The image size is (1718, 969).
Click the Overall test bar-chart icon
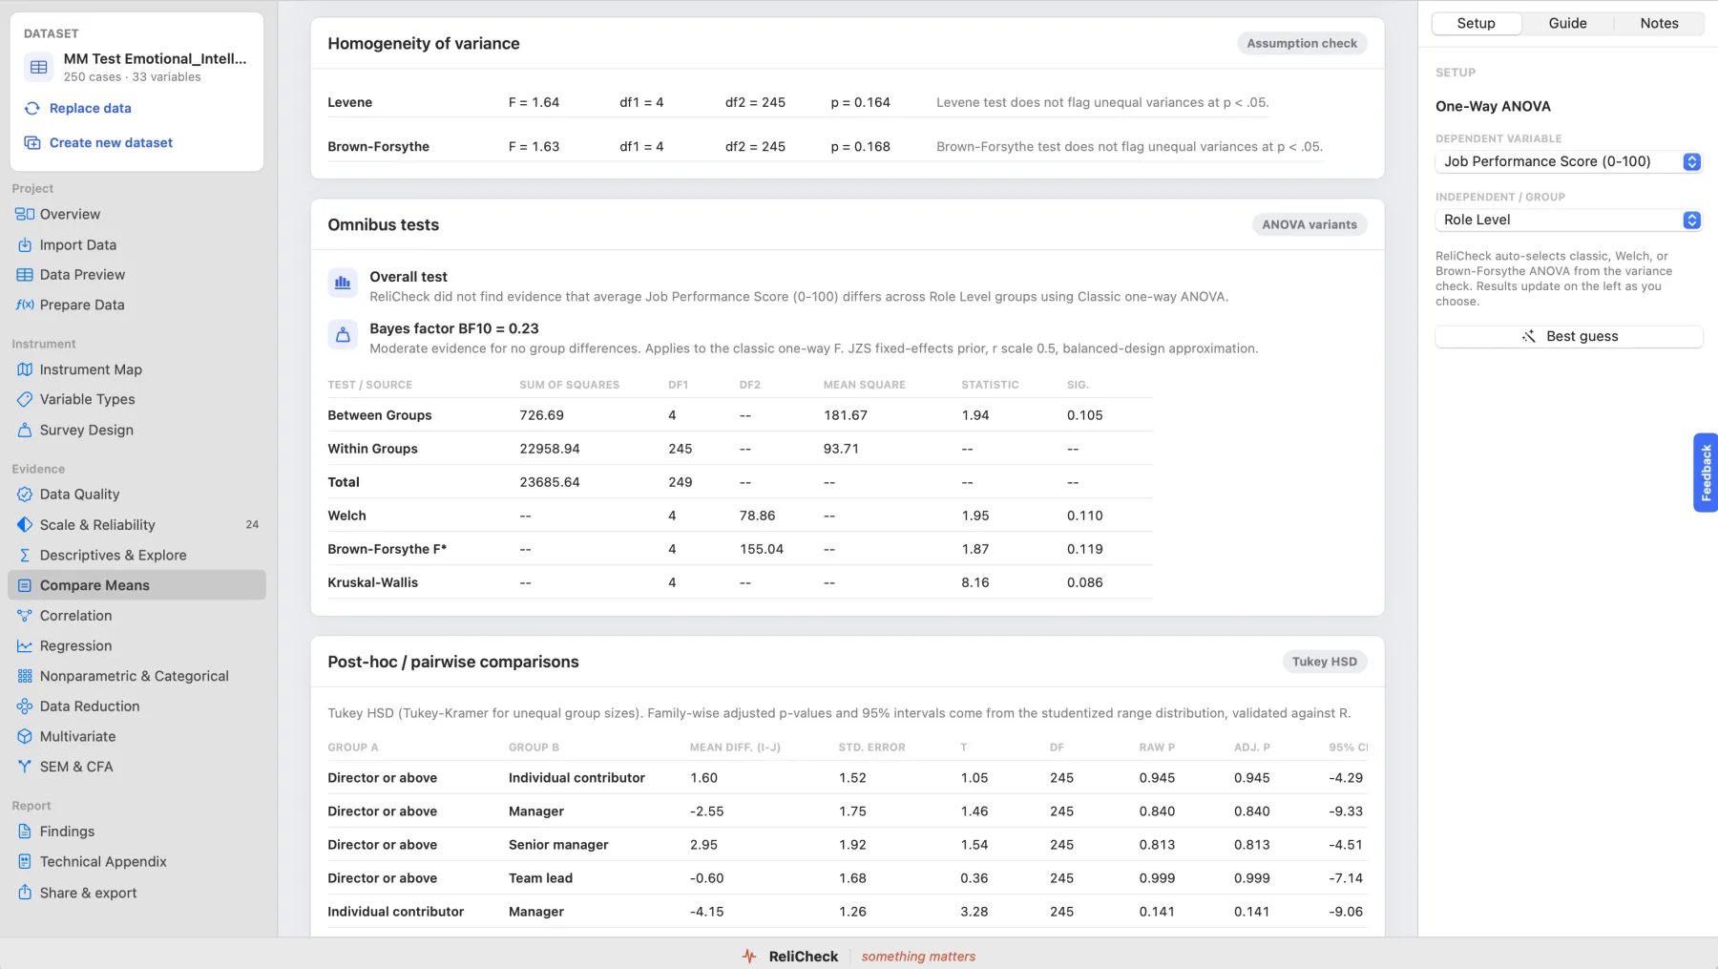[343, 283]
